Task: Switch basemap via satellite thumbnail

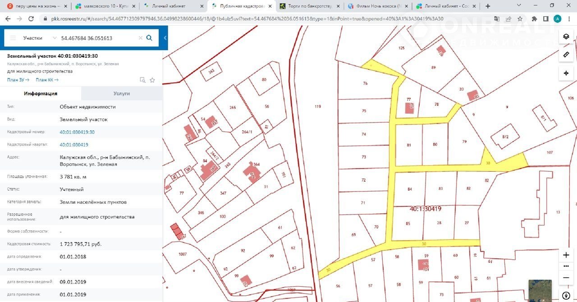Action: 540,290
